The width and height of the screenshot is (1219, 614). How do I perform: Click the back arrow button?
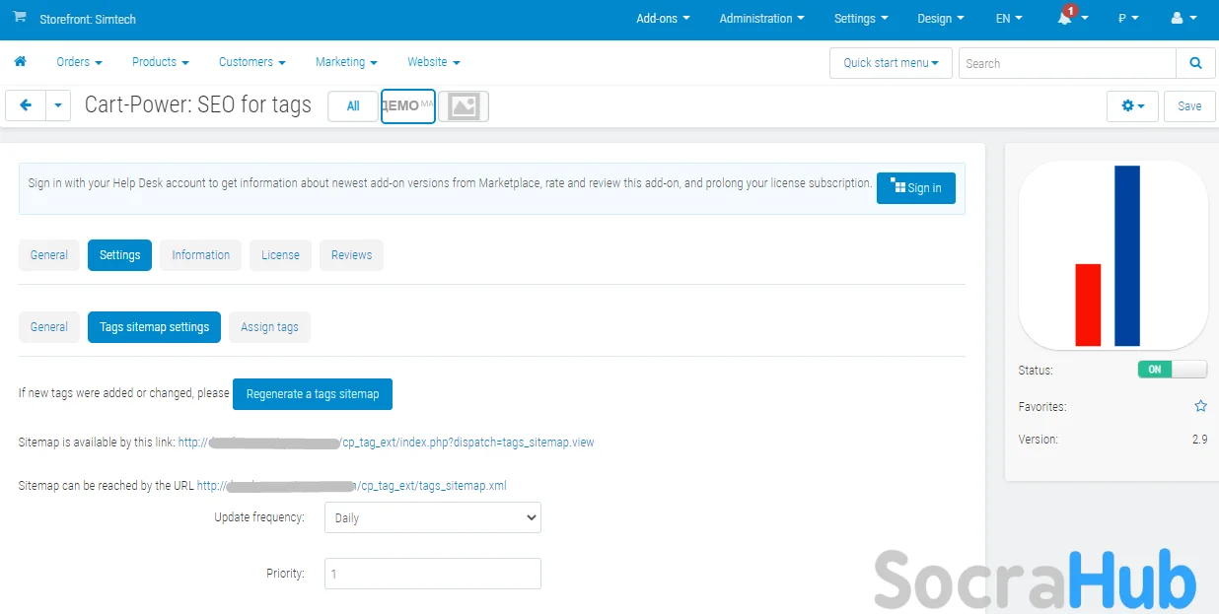26,105
